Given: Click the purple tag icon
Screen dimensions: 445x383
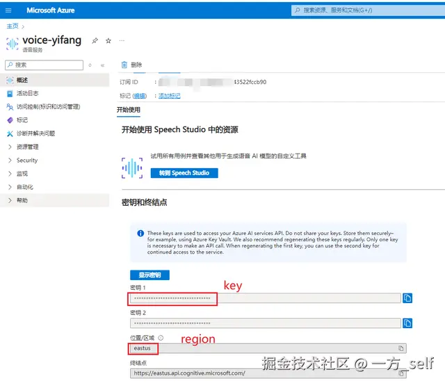Looking at the screenshot, I should [x=10, y=120].
